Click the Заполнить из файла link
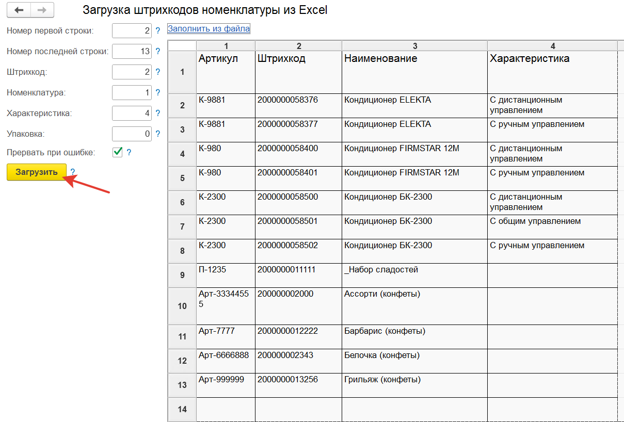The width and height of the screenshot is (624, 422). (209, 29)
